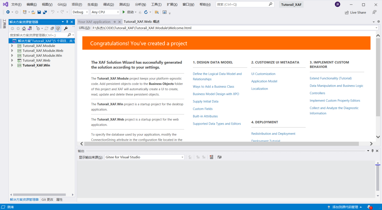This screenshot has width=382, height=210.
Task: Click the Visual Studio logo icon
Action: (x=5, y=4)
